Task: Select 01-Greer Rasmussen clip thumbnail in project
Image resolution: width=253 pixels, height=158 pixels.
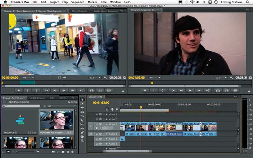Action: [56, 120]
